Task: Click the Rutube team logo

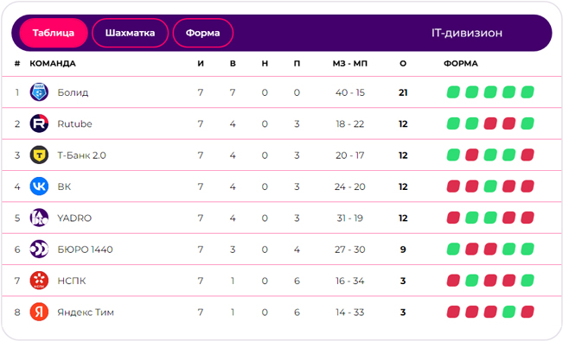Action: 39,123
